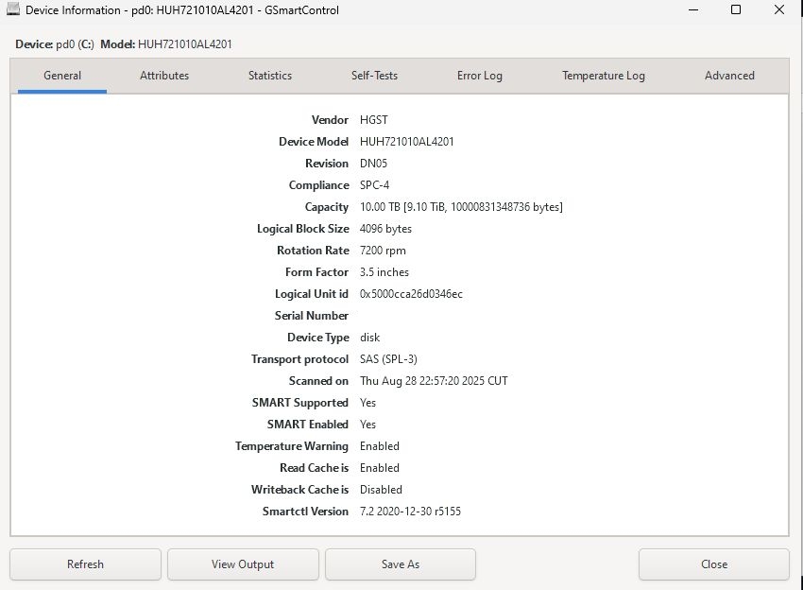Screen dimensions: 803x590
Task: Select Form Factor value 3.5 inches
Action: [384, 272]
